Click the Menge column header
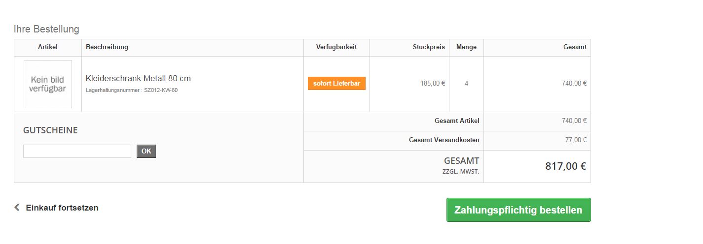 (466, 47)
